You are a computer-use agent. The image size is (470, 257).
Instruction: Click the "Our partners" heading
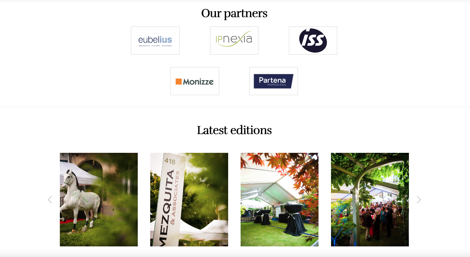(x=234, y=13)
